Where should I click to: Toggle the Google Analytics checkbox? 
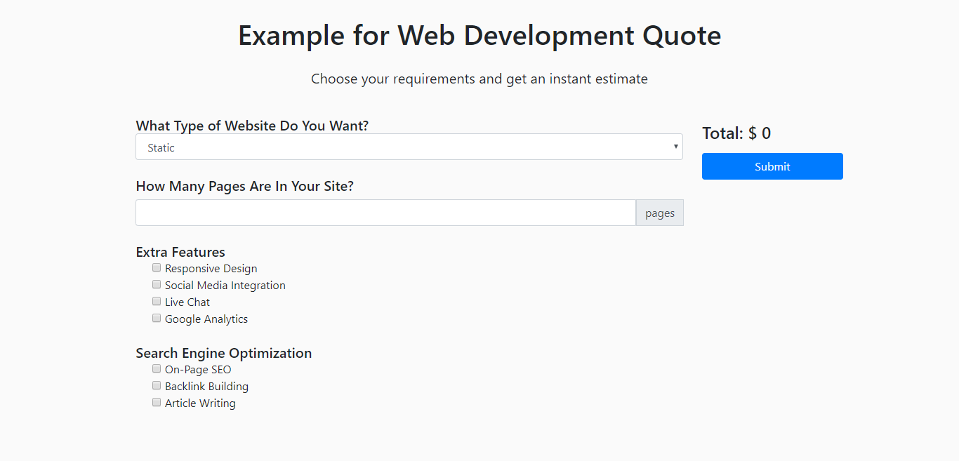pos(156,318)
